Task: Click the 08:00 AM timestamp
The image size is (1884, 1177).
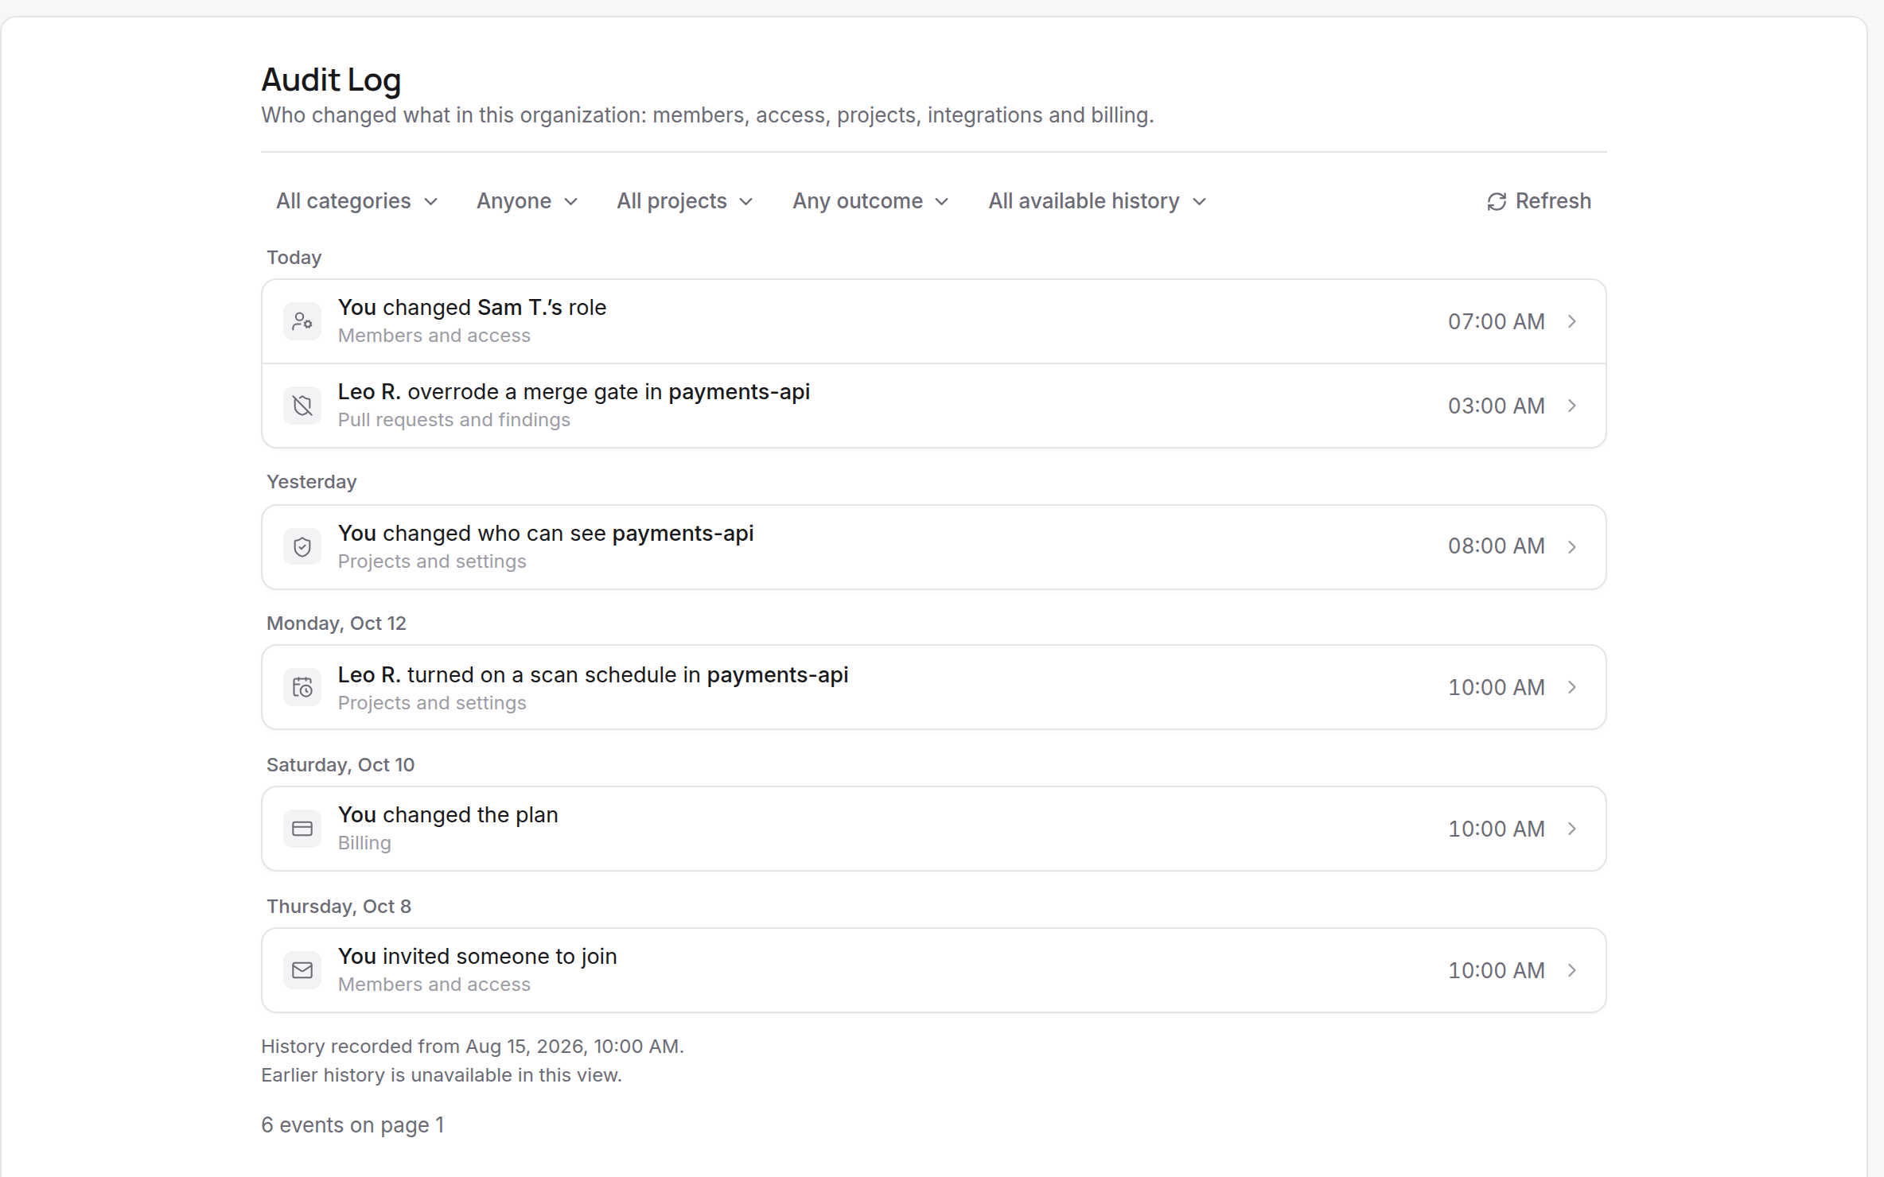Action: click(x=1496, y=546)
